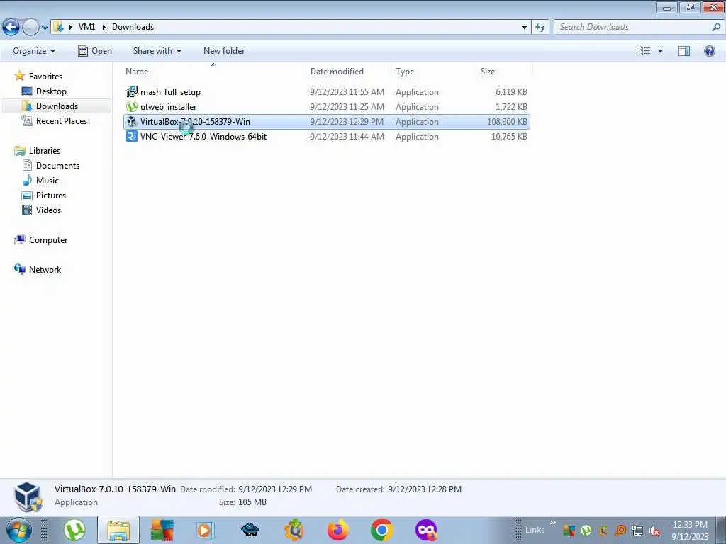Click the muted volume tray icon
The image size is (726, 544).
(x=654, y=531)
